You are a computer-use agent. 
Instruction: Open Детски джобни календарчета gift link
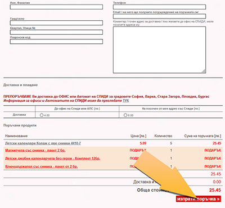coord(53,159)
